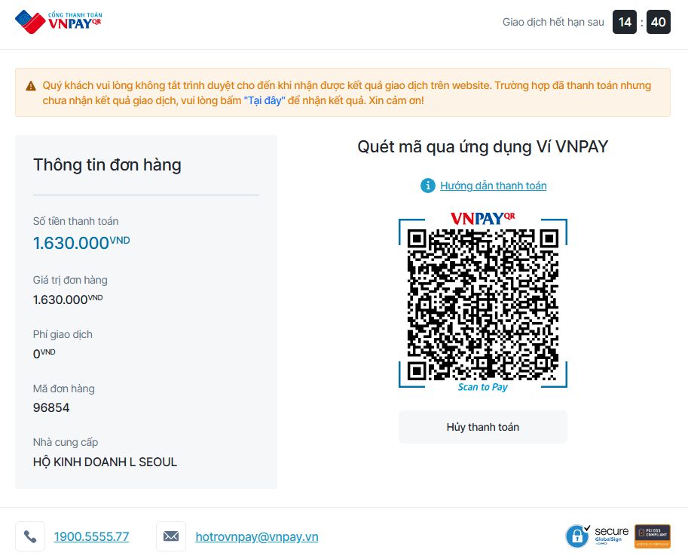Click the email envelope icon in footer
This screenshot has height=559, width=688.
click(171, 536)
